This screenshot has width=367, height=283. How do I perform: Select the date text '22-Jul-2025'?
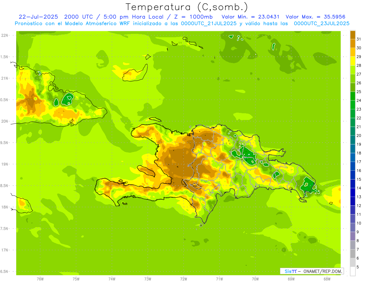click(39, 17)
